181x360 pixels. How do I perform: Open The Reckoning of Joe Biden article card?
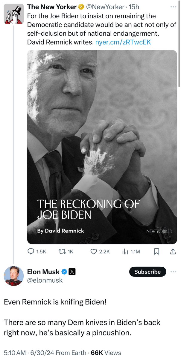point(102,147)
